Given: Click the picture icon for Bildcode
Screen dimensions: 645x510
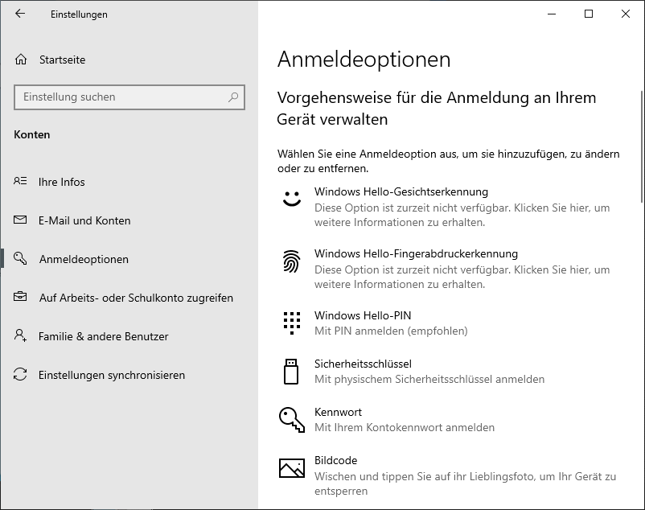Looking at the screenshot, I should [292, 468].
